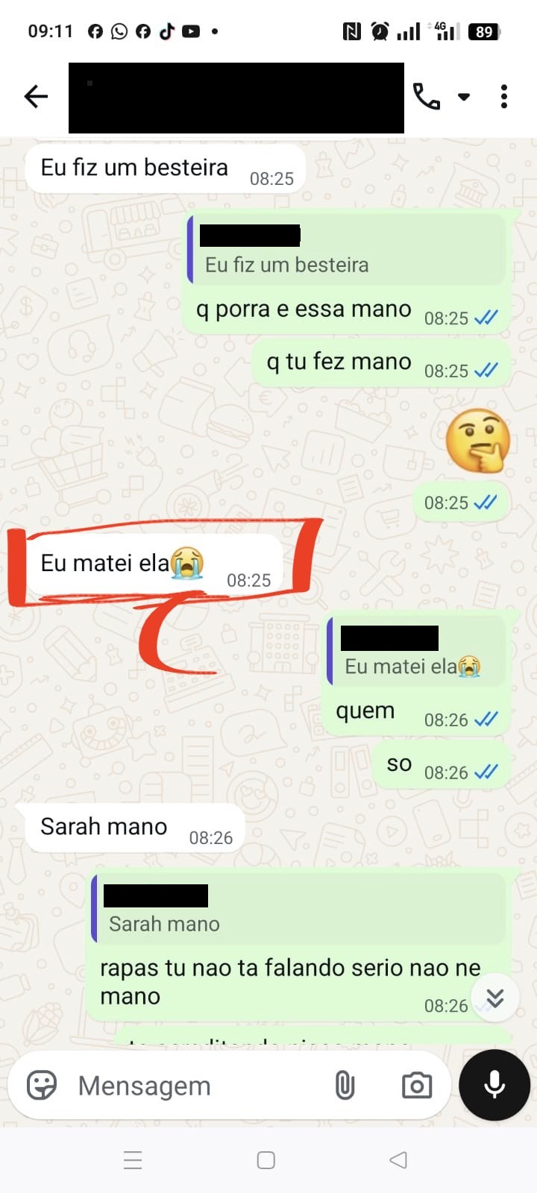Open the contact info header bar
This screenshot has height=1193, width=537.
click(x=236, y=98)
